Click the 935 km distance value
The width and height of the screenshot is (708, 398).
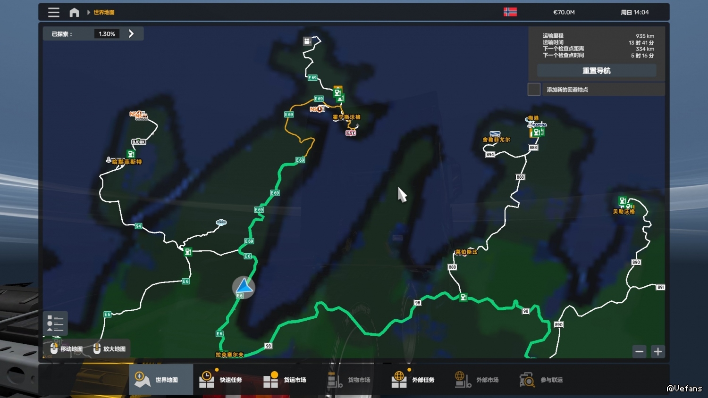pos(645,36)
